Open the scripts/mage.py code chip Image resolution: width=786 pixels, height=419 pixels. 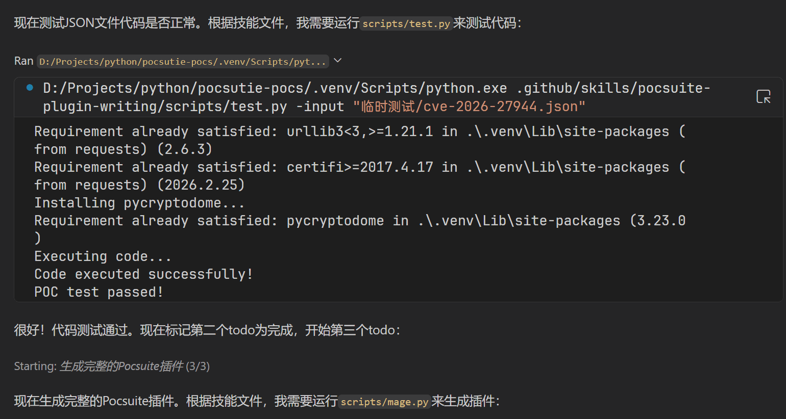pyautogui.click(x=384, y=402)
